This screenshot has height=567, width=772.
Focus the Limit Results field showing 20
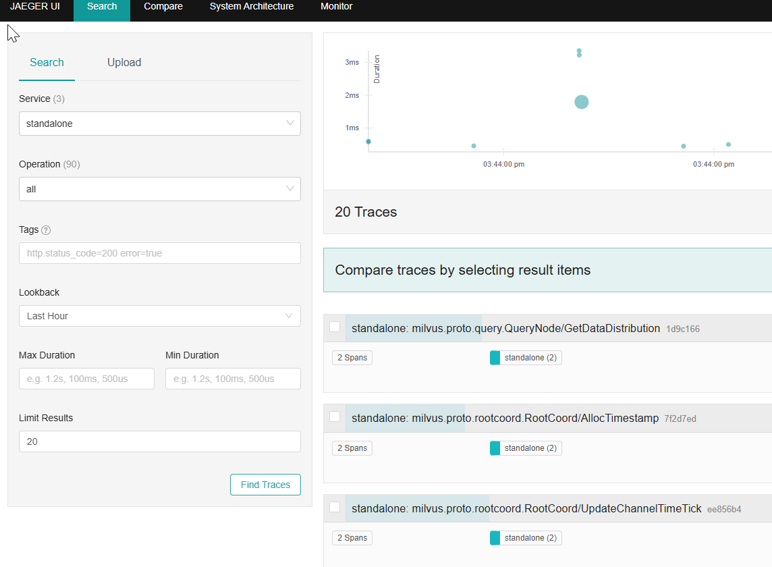point(159,441)
